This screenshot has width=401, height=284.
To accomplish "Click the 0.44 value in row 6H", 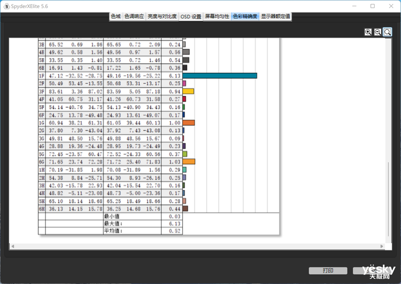I will [x=175, y=209].
